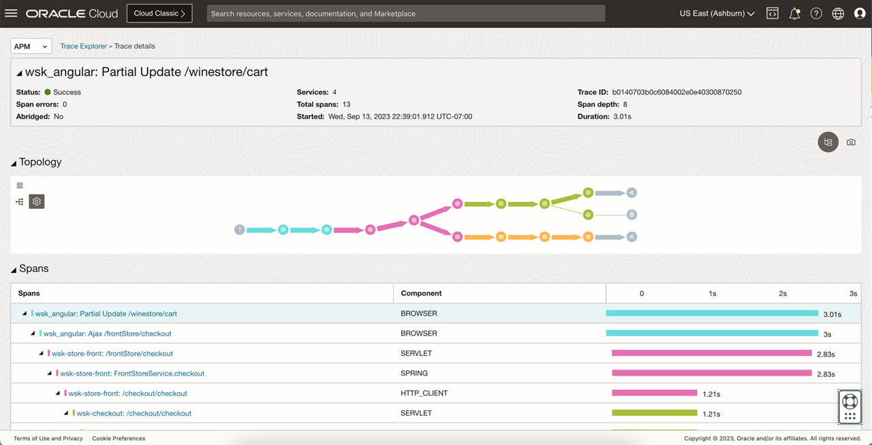Open Cookie Preferences link
This screenshot has height=445, width=872.
pyautogui.click(x=119, y=438)
